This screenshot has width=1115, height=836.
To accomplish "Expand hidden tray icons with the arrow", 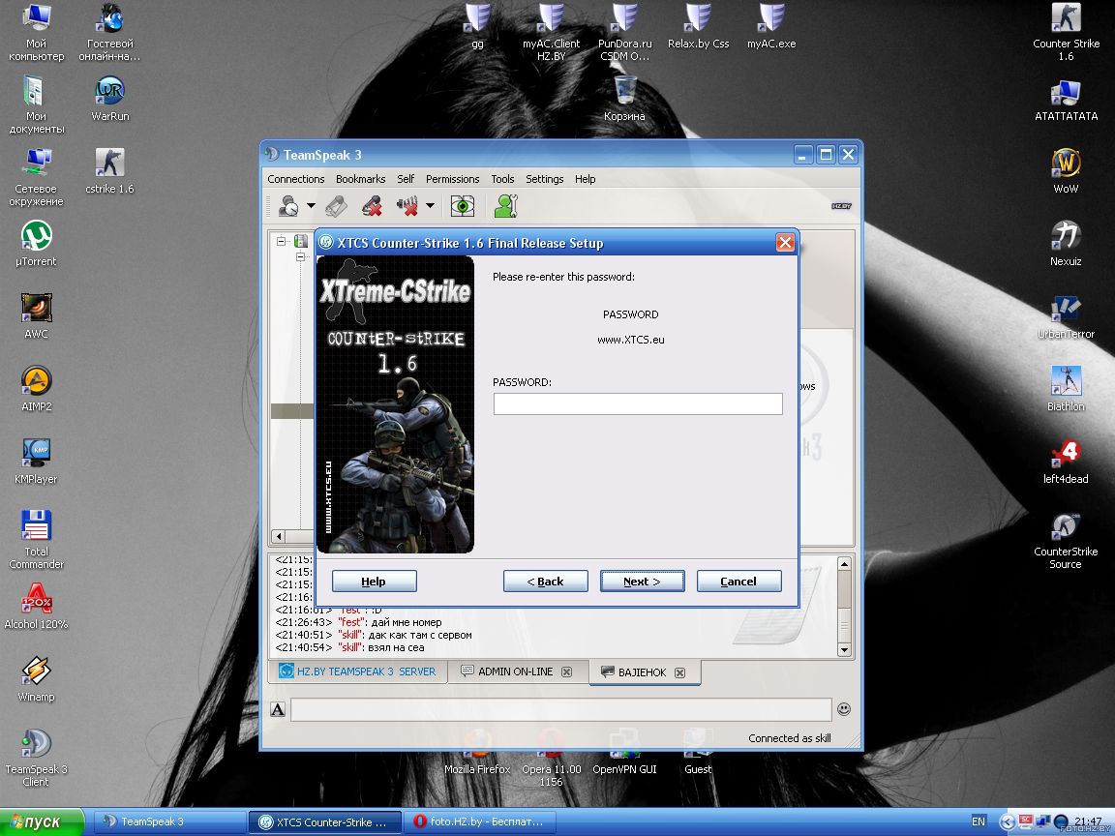I will (x=1007, y=821).
